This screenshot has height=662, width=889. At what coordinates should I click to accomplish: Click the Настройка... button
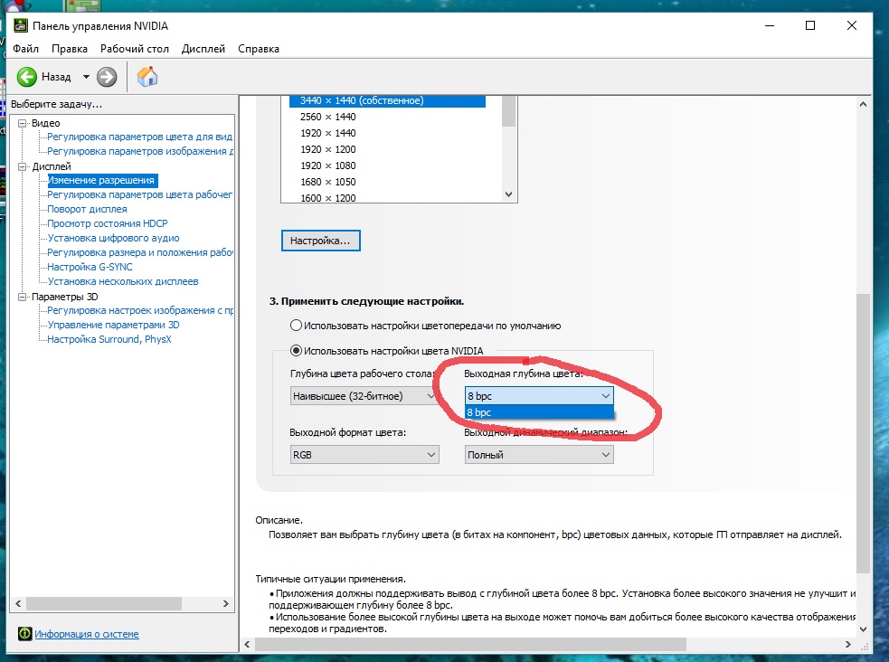coord(320,241)
